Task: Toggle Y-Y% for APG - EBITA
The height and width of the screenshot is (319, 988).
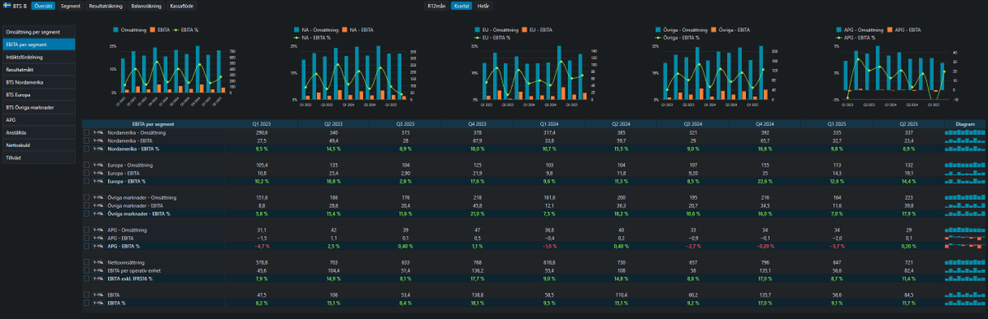Action: click(98, 238)
